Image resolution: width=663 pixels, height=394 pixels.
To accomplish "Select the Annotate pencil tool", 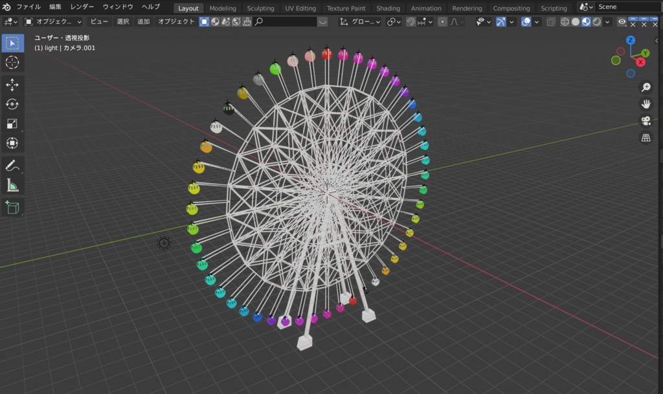I will pyautogui.click(x=12, y=166).
